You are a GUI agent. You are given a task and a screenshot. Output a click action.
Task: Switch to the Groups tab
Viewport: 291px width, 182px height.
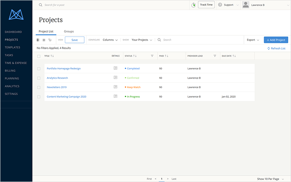click(x=69, y=31)
